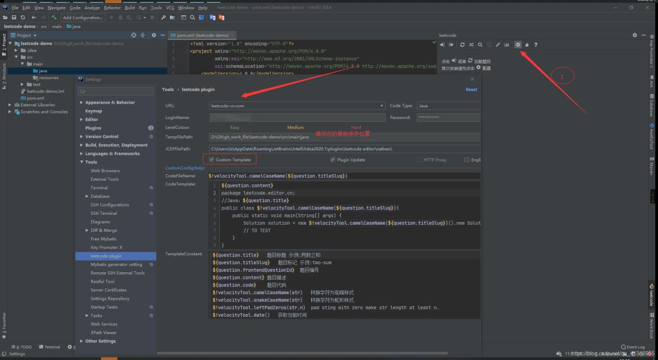
Task: Open leetcode progress chart icon
Action: coord(507,44)
